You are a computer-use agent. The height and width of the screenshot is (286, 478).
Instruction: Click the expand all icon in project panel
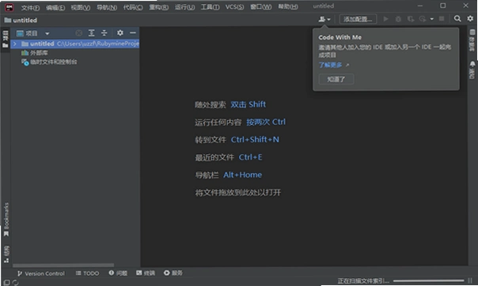[x=92, y=33]
